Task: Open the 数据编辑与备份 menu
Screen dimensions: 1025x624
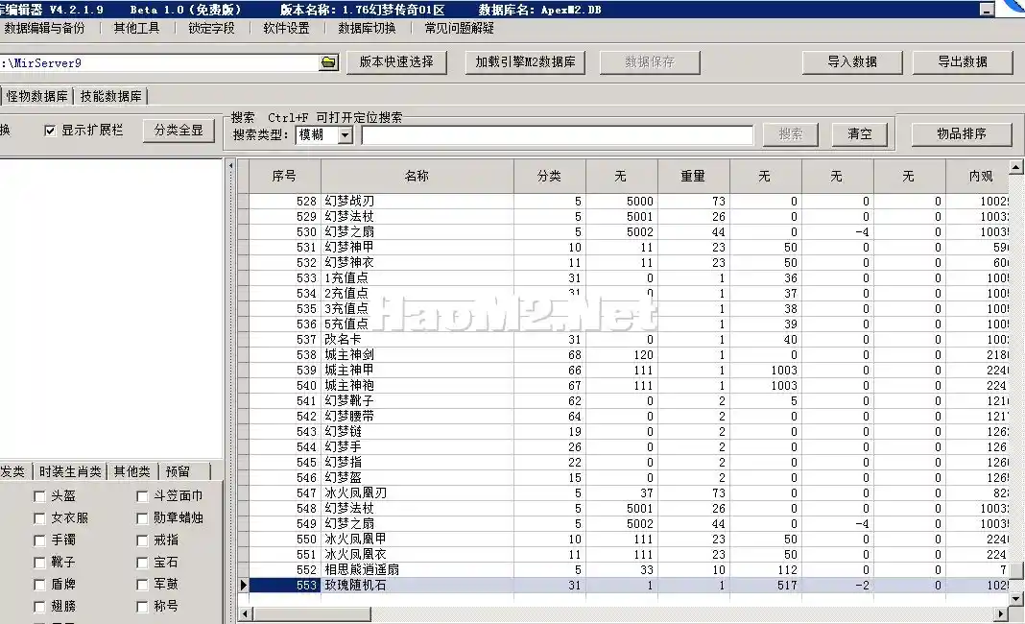Action: coord(44,28)
